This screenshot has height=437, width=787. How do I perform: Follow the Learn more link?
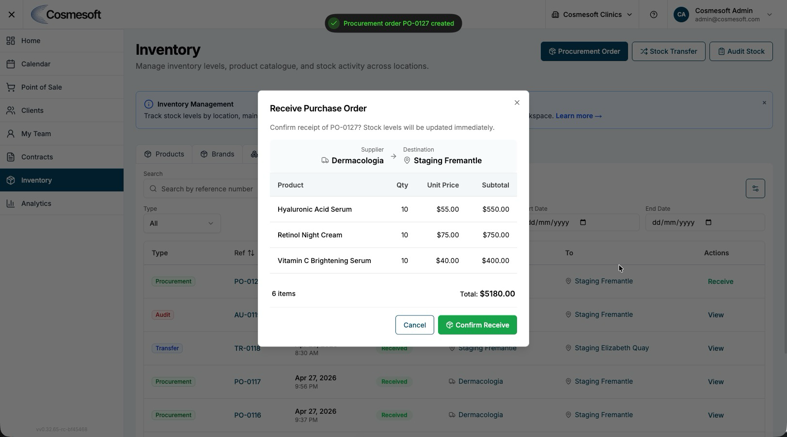pyautogui.click(x=579, y=116)
